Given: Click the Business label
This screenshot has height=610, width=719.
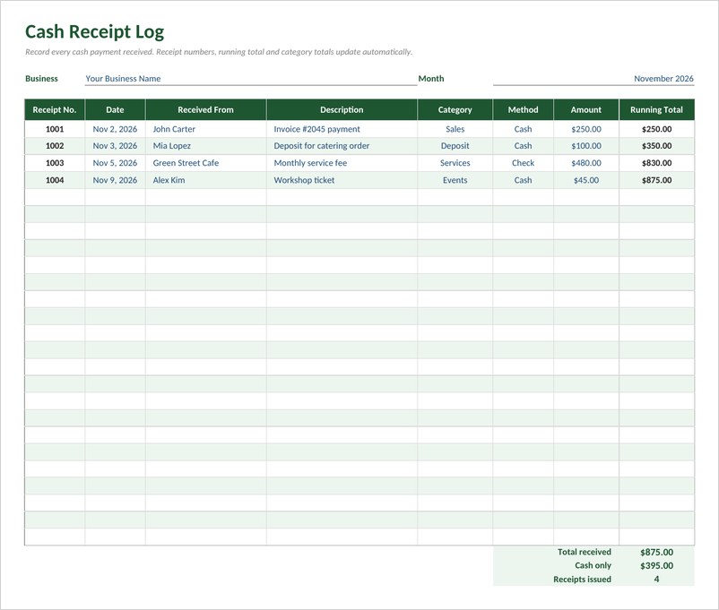Looking at the screenshot, I should point(41,78).
